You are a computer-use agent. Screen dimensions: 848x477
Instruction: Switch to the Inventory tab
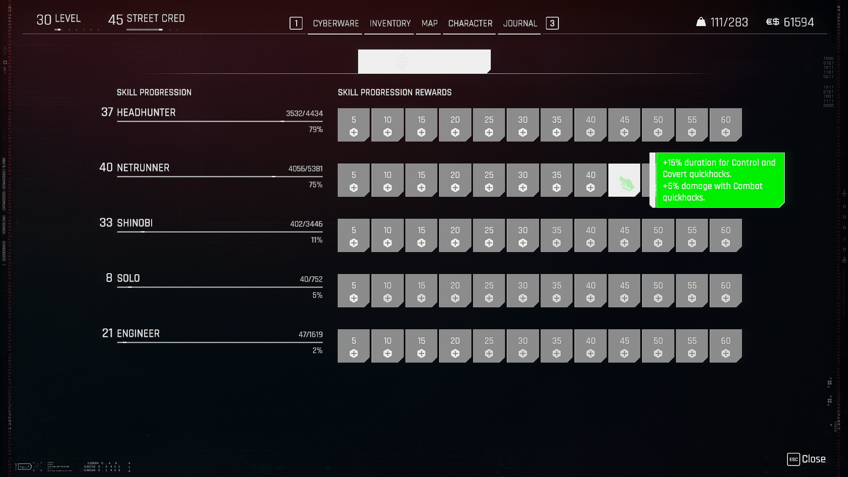[390, 23]
